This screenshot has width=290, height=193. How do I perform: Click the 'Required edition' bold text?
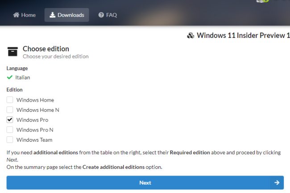pos(190,152)
